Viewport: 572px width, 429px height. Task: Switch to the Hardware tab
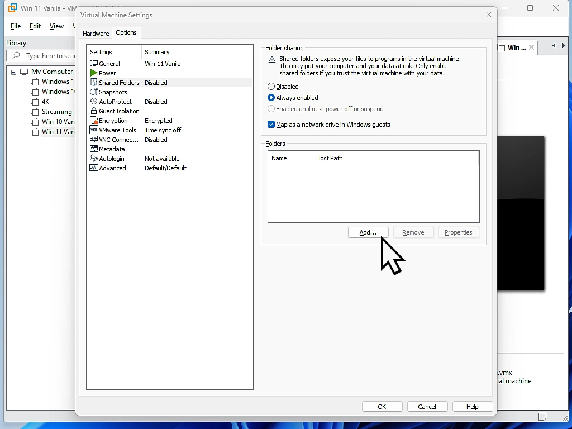96,33
